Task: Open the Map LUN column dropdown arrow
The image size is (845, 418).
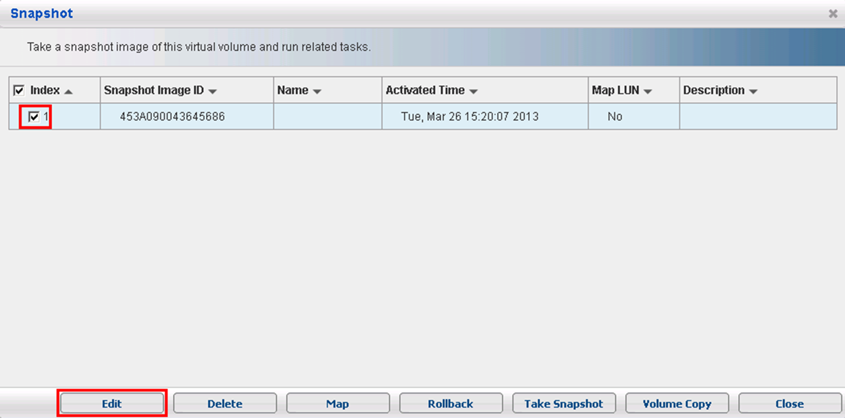Action: (x=648, y=92)
